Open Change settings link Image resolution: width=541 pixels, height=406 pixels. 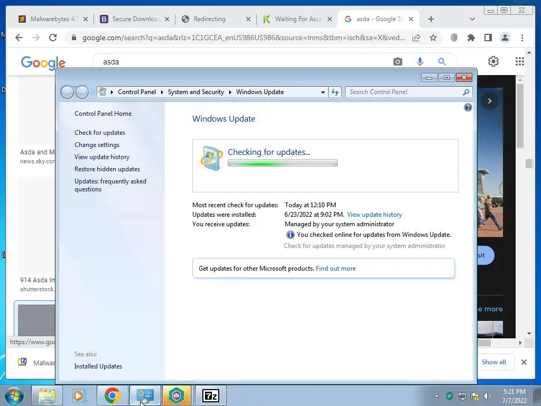pos(97,145)
